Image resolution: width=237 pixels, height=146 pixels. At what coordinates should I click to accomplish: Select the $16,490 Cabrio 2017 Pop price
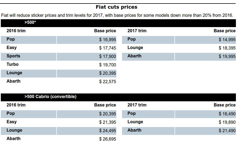pos(227,114)
